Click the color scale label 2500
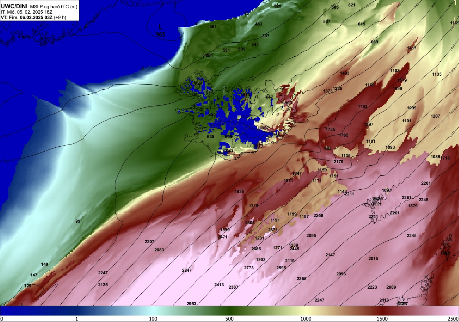The width and height of the screenshot is (459, 322). point(454,319)
